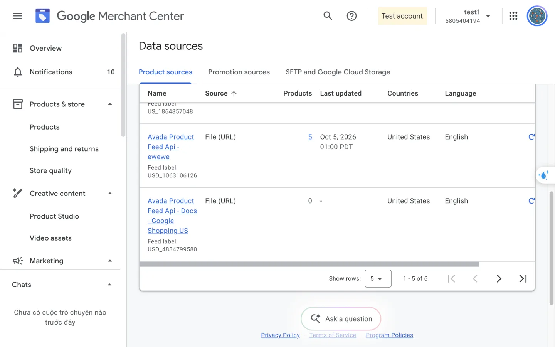The width and height of the screenshot is (555, 347).
Task: Collapse the Marketing section
Action: 110,261
